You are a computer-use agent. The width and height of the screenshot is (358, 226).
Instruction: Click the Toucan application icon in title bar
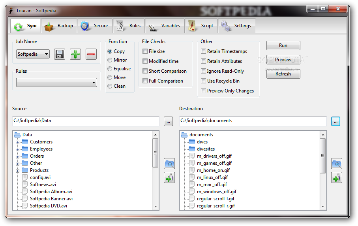tap(11, 11)
